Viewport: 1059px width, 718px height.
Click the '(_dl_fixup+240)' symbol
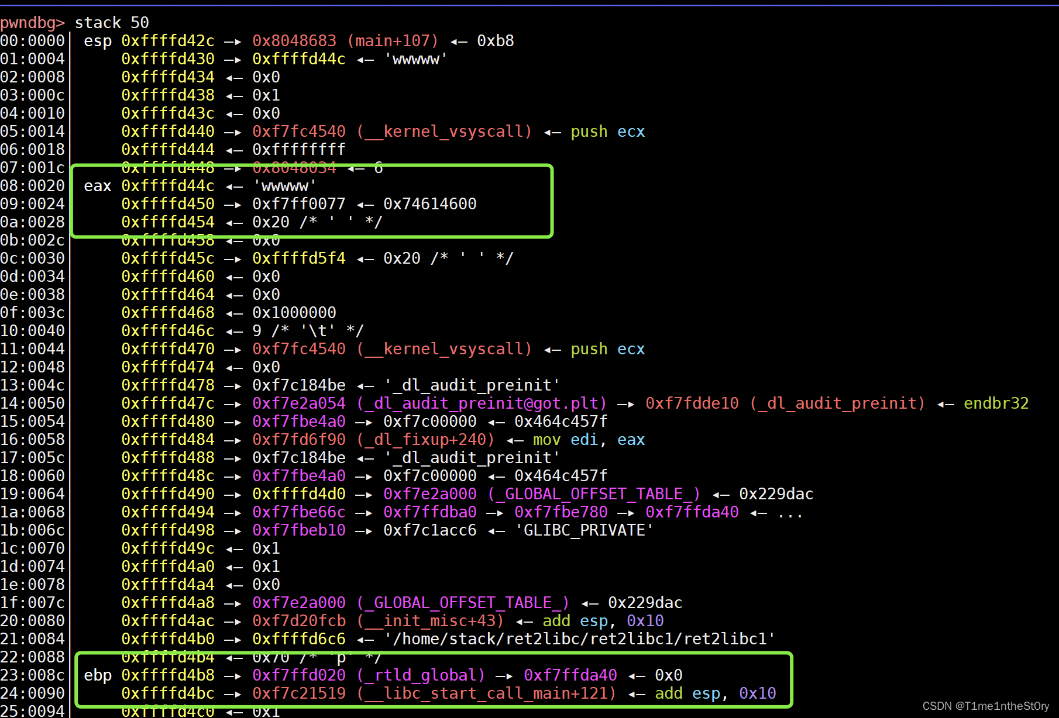point(426,440)
